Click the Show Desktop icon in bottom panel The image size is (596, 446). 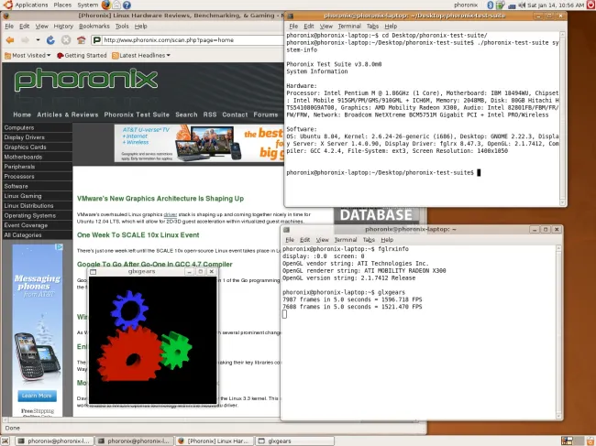(6, 441)
